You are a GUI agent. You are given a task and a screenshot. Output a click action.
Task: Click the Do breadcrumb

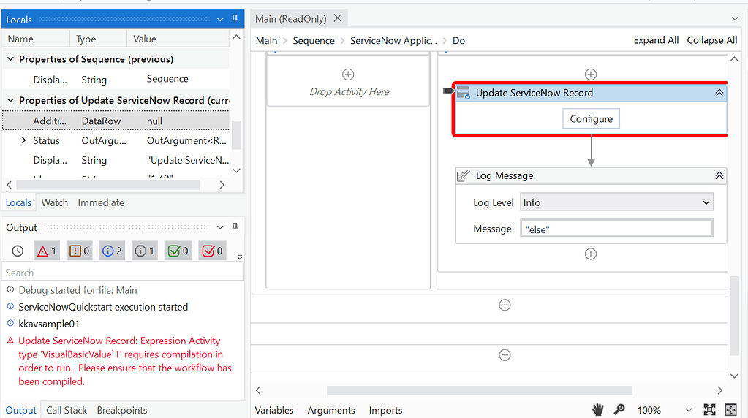pyautogui.click(x=458, y=40)
